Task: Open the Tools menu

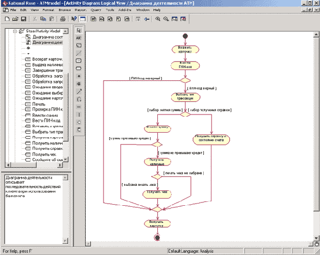Action: pos(110,10)
